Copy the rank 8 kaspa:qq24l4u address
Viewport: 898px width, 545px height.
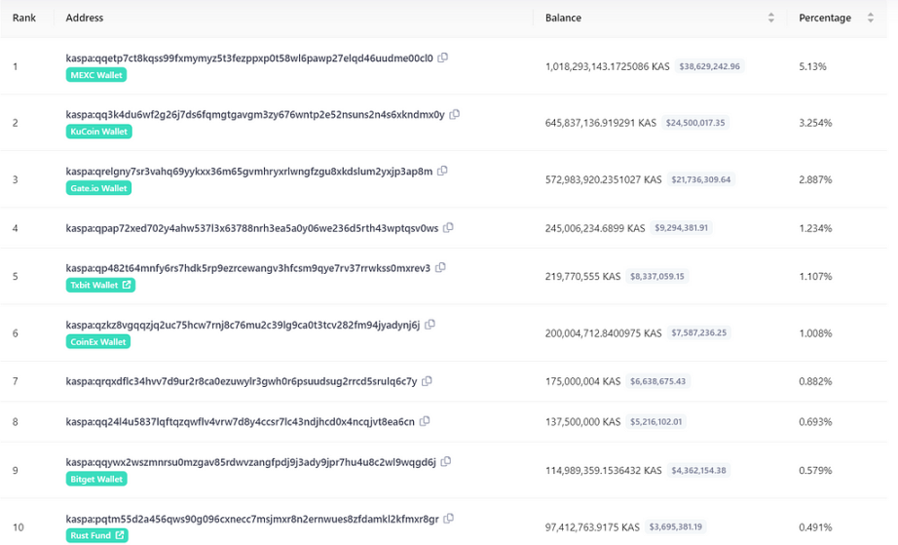coord(425,422)
